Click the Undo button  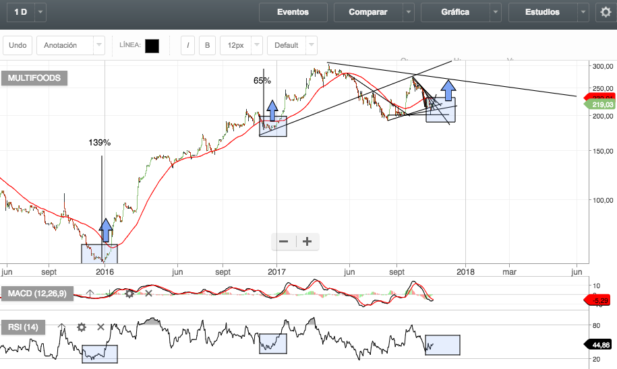(18, 45)
